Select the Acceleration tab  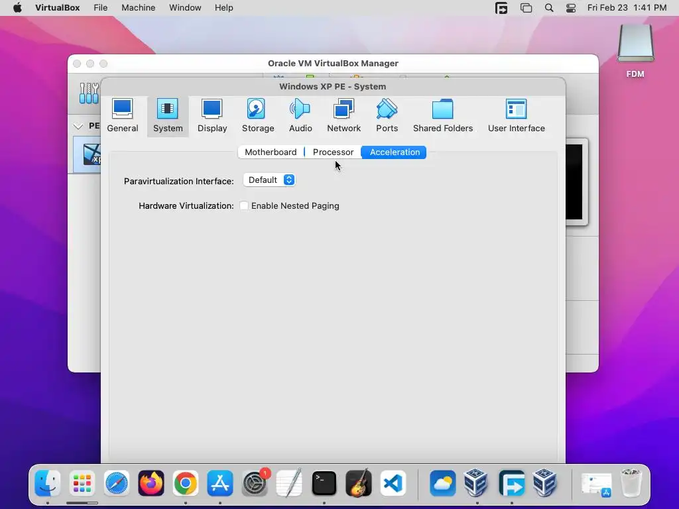pos(395,152)
